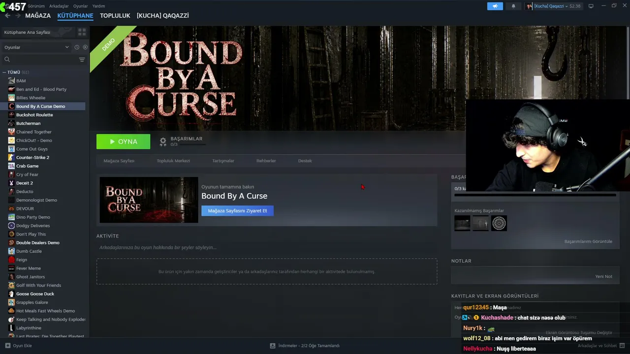Click the Dumb Castle game icon
Screen dimensions: 630x354
[11, 251]
